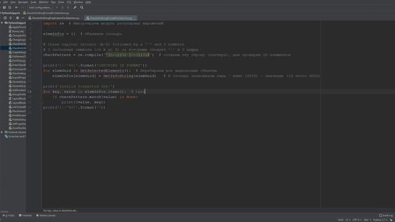Select the PublishSet.p file in tree
This screenshot has height=222, width=395.
17,120
